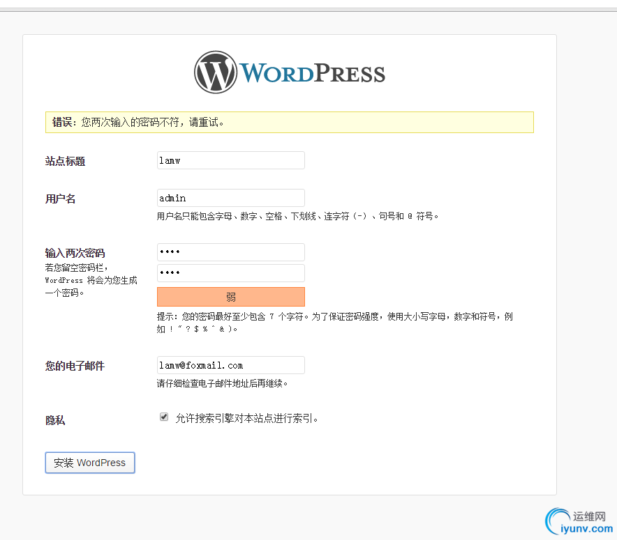617x540 pixels.
Task: Uncheck the search engine indexing checkbox
Action: (164, 417)
